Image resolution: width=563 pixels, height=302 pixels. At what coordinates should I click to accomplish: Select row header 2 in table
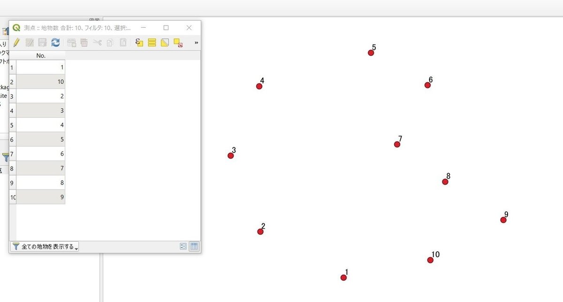13,82
